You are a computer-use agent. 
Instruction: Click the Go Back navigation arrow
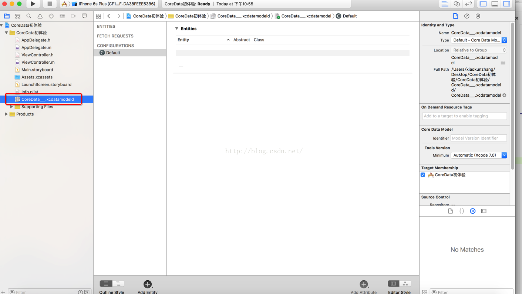109,16
